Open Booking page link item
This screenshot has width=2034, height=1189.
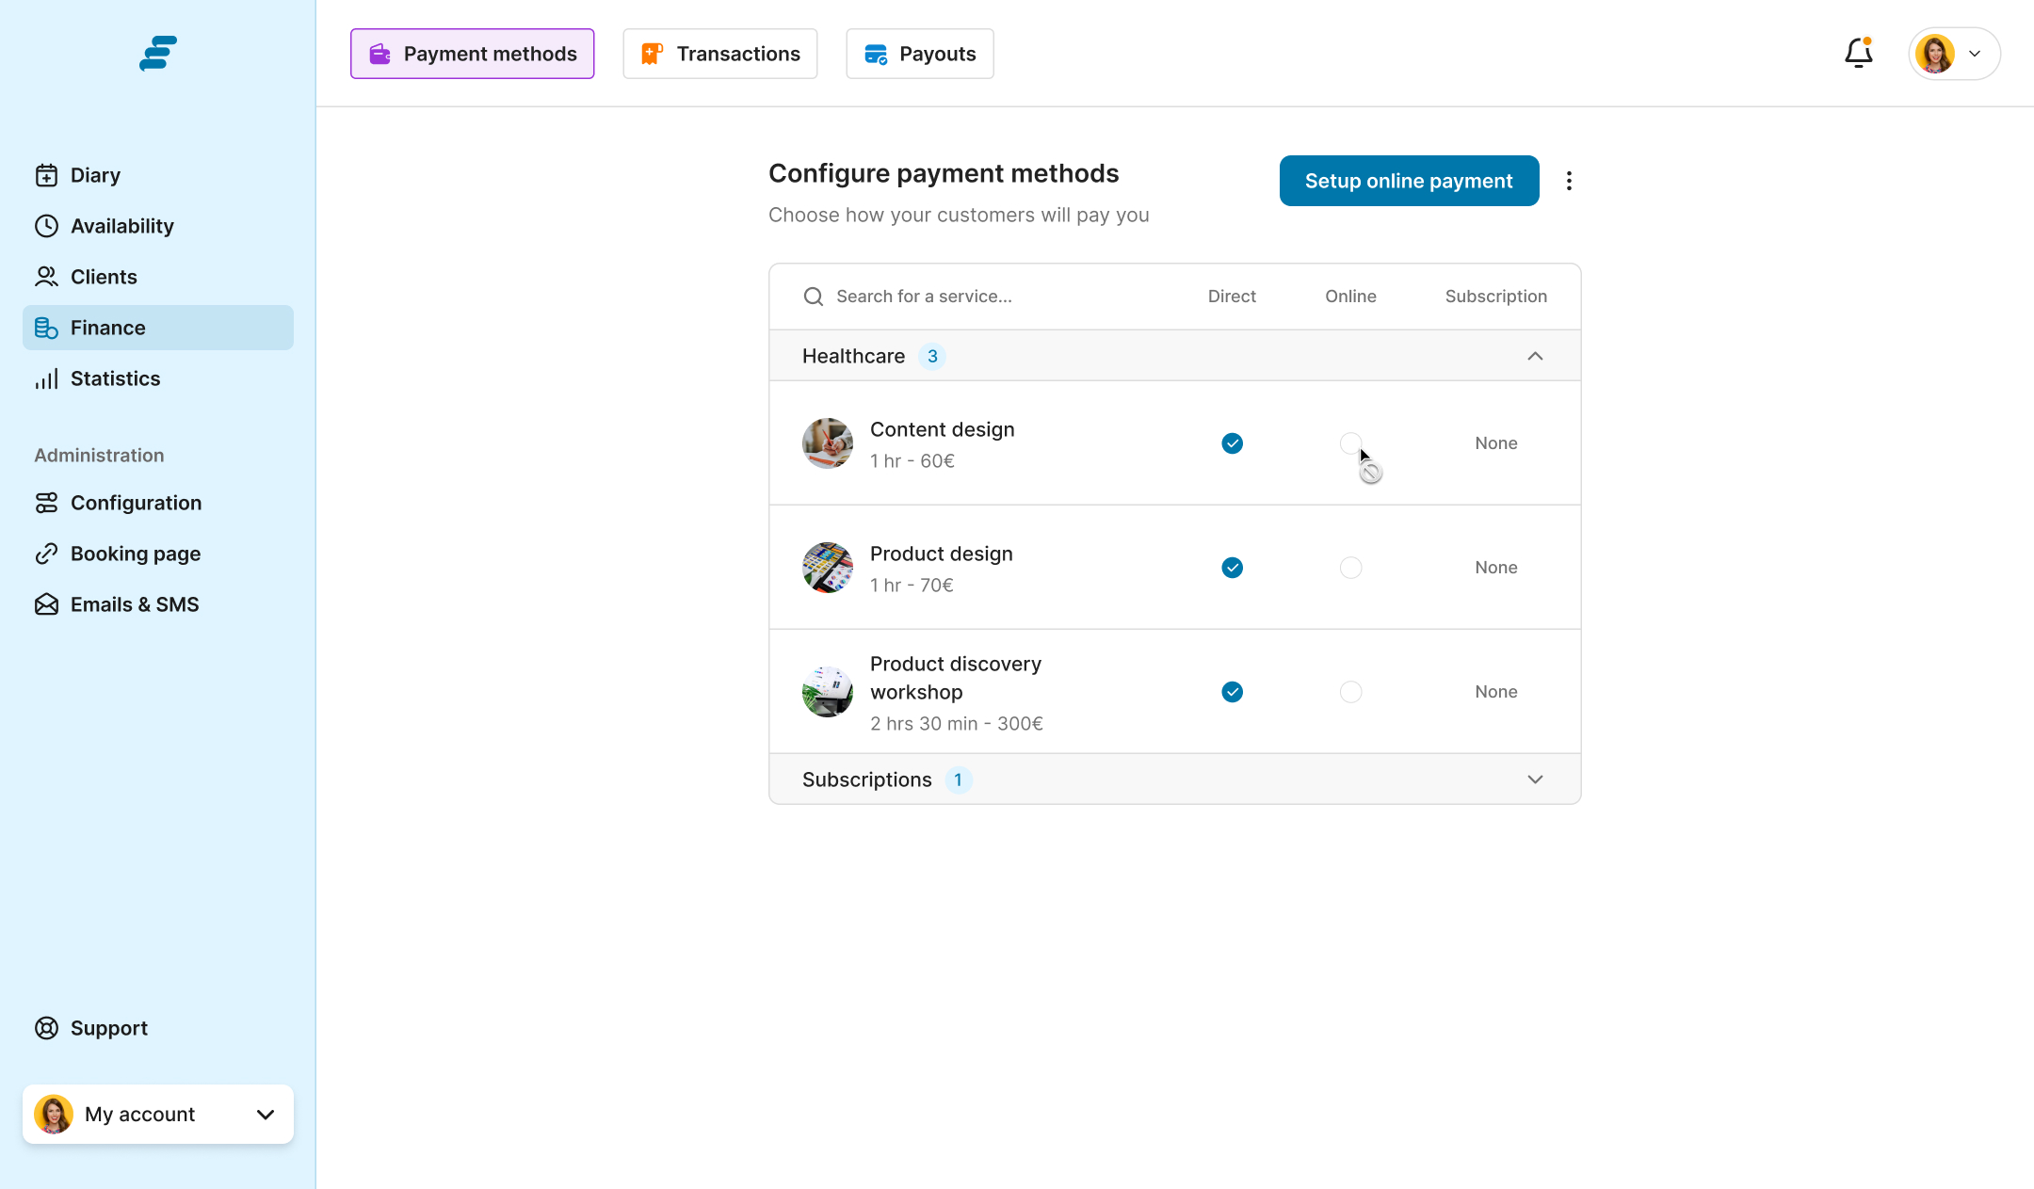coord(135,554)
